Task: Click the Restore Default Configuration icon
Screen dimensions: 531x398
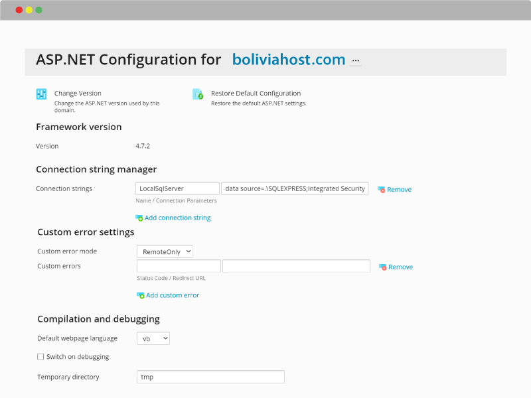Action: pos(198,94)
